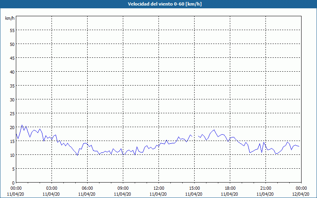Image resolution: width=317 pixels, height=198 pixels.
Task: Pick the "11/04/20" date under 06:00
Action: [x=87, y=194]
